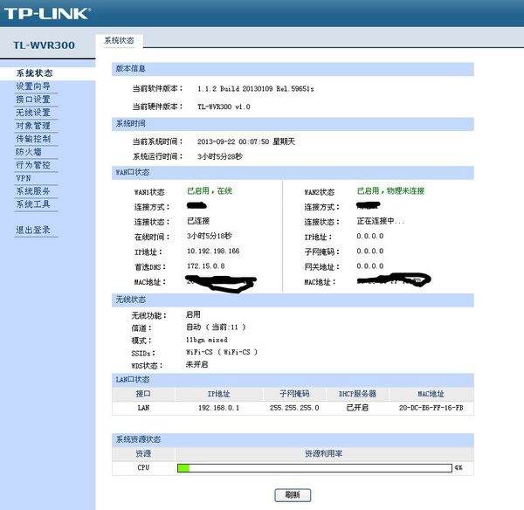
Task: Click hardware version TL-WVR300 v1.0 value
Action: click(x=224, y=107)
